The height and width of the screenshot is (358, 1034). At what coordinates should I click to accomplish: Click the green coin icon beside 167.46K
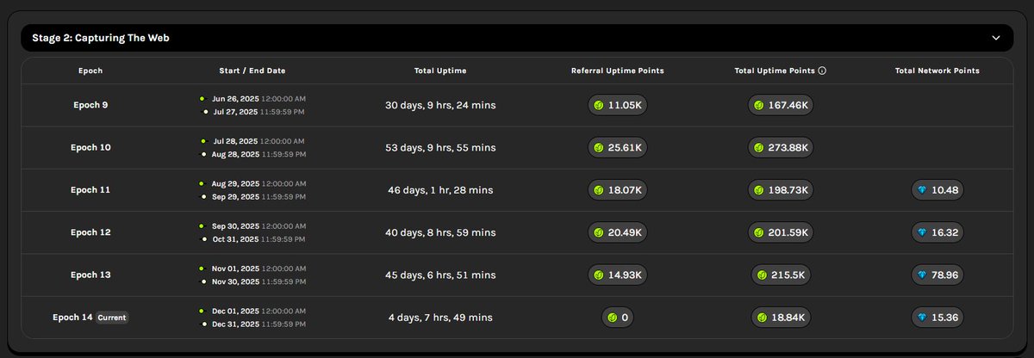[x=758, y=105]
